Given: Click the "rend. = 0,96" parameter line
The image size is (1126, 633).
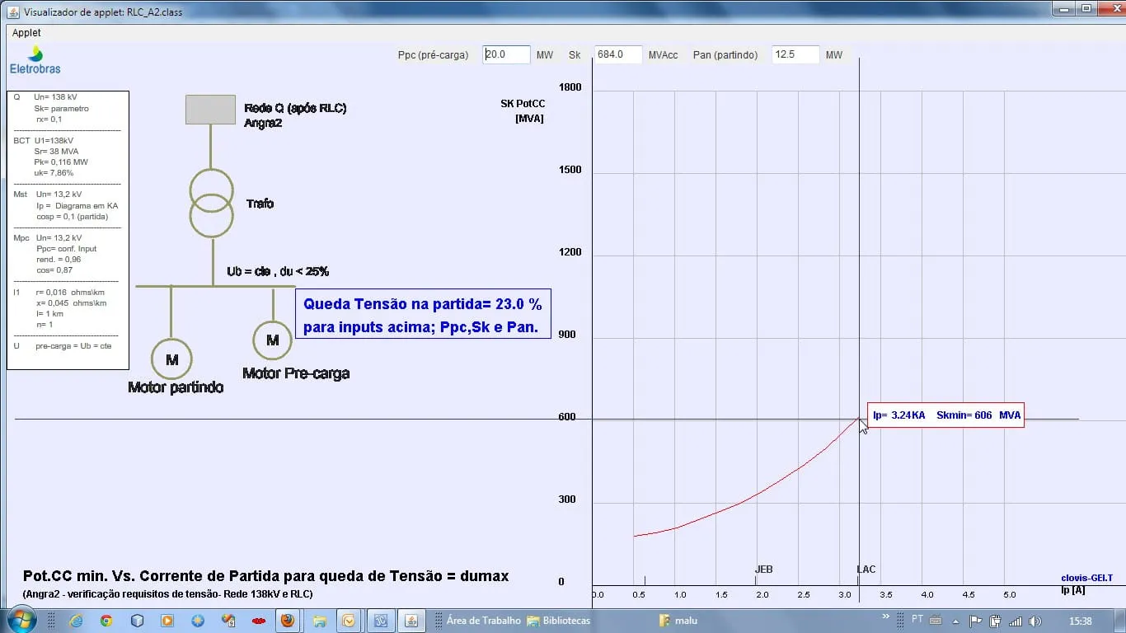Looking at the screenshot, I should tap(59, 260).
